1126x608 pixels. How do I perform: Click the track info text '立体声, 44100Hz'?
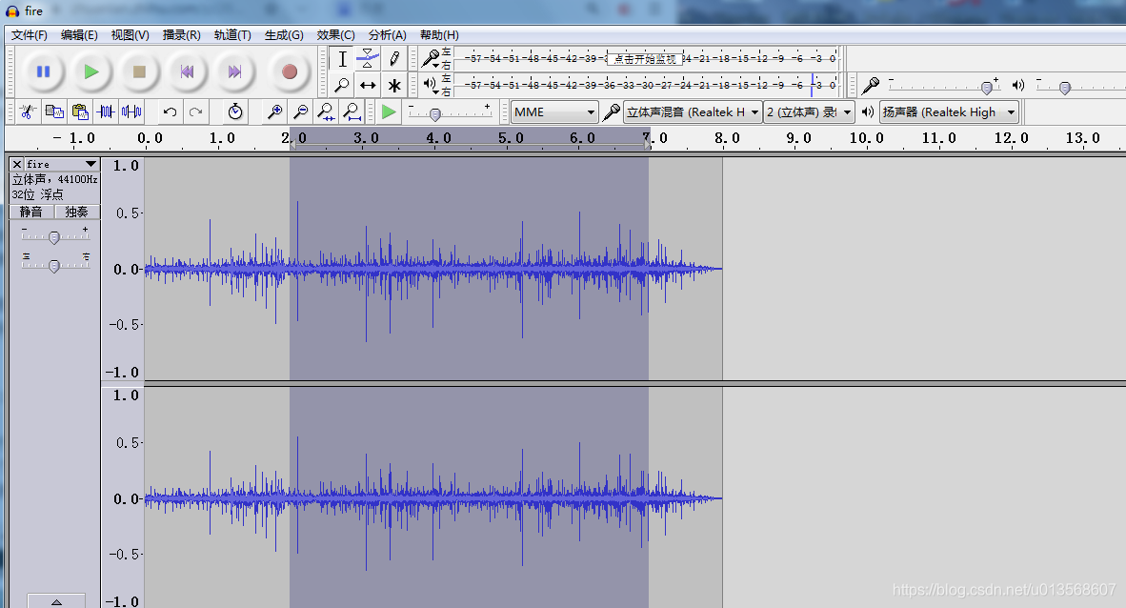[x=55, y=179]
